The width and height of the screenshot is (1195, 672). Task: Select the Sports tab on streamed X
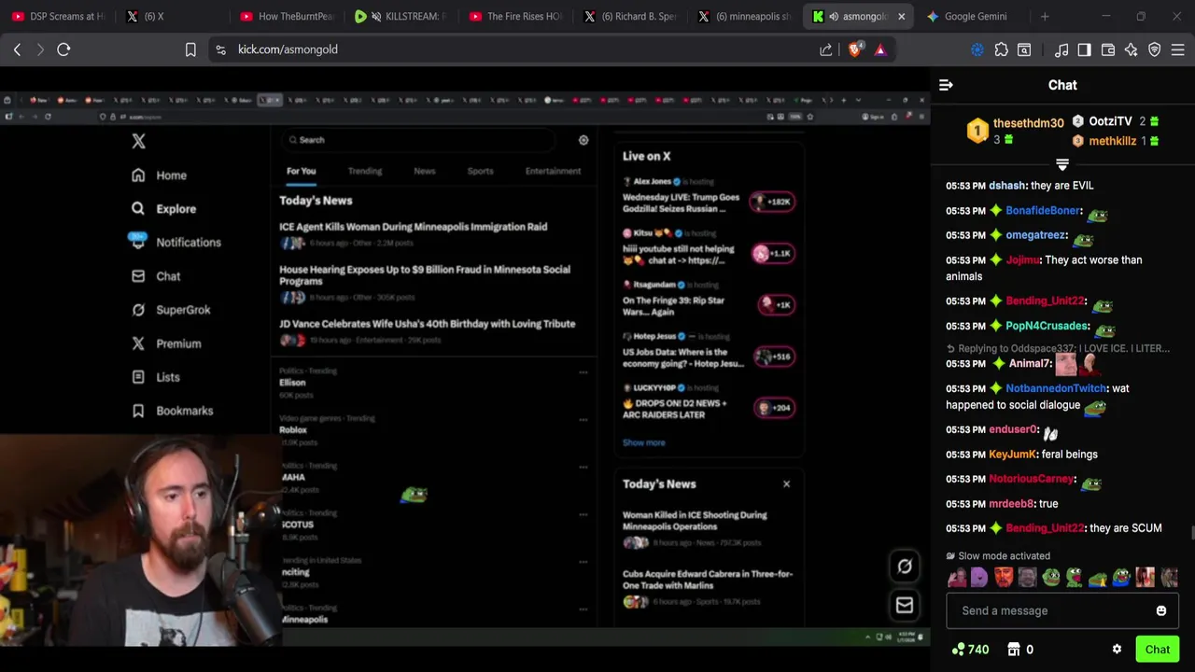tap(480, 171)
